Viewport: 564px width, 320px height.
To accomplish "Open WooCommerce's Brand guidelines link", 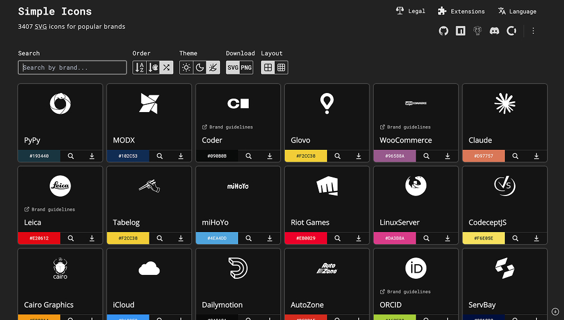I will [405, 127].
